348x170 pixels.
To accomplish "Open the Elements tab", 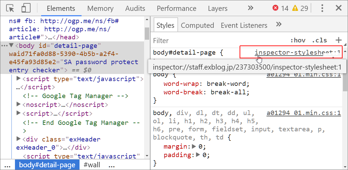I will (x=61, y=8).
